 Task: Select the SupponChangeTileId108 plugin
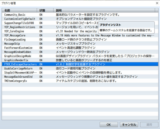(x=80, y=23)
